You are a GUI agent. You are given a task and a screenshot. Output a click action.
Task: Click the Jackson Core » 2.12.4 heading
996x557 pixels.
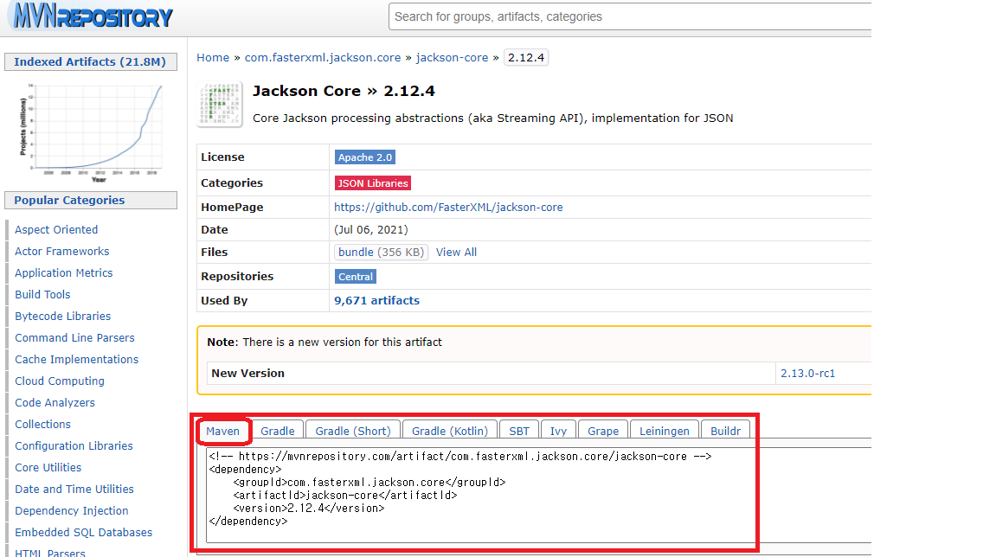(344, 92)
